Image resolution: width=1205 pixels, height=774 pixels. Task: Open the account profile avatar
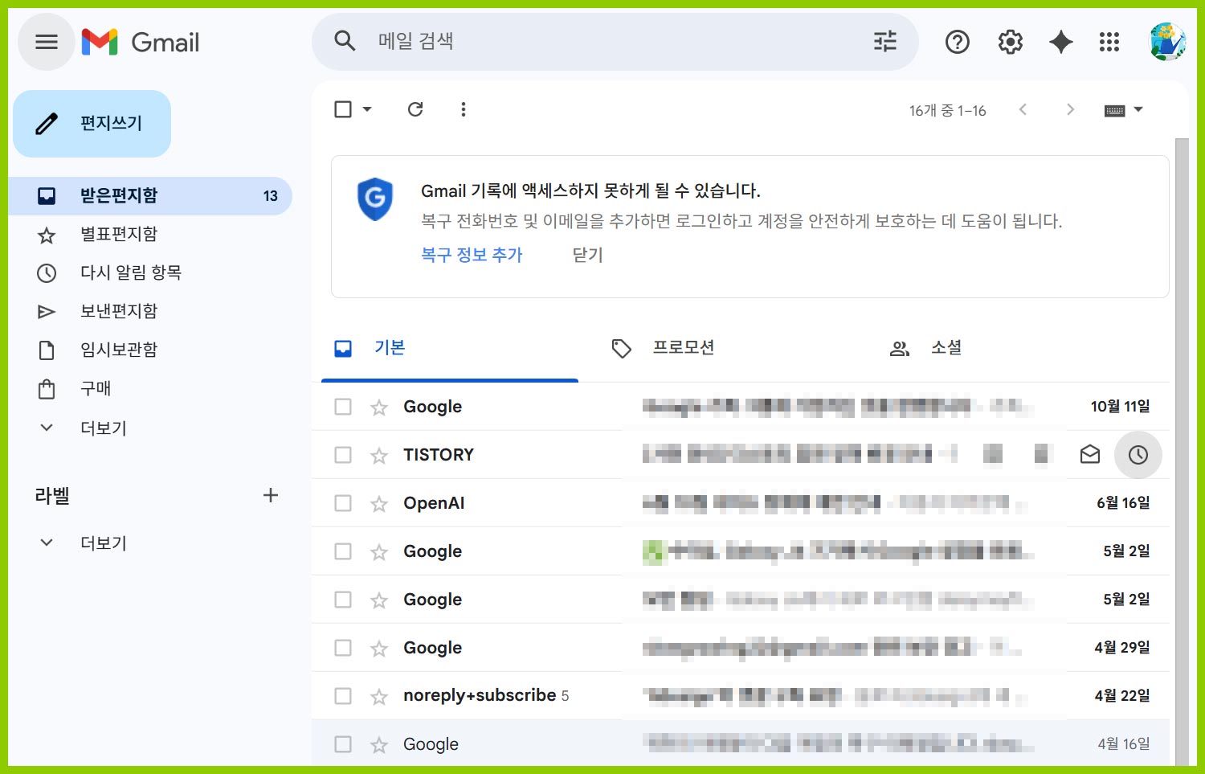pyautogui.click(x=1167, y=42)
